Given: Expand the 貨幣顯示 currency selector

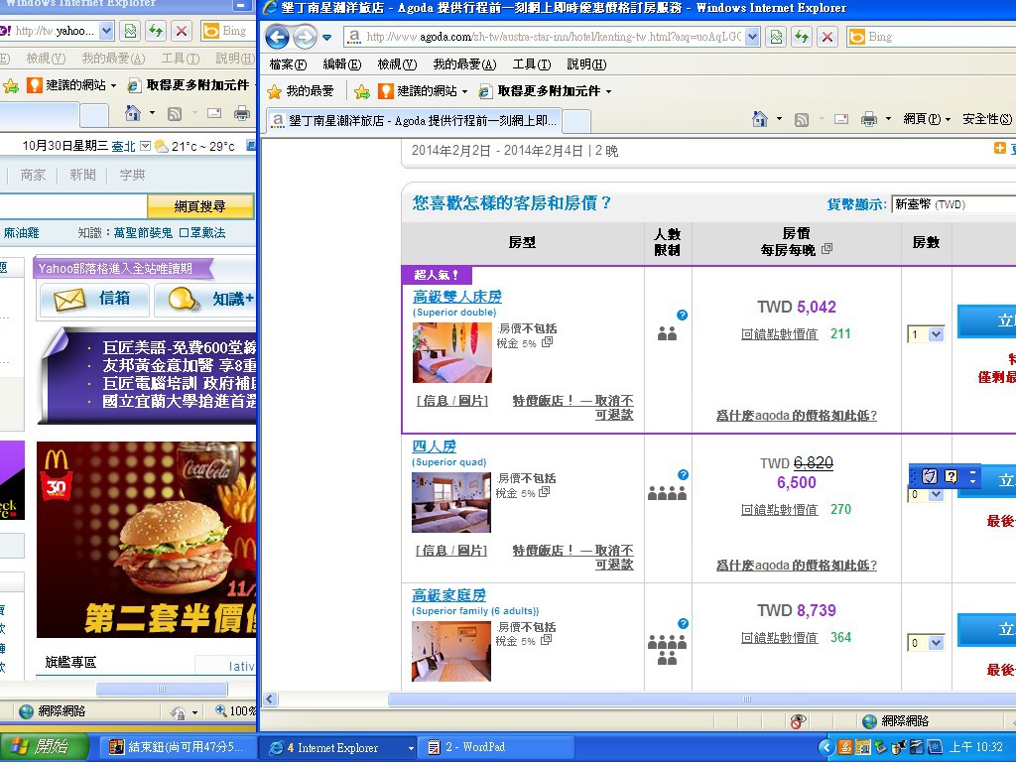Looking at the screenshot, I should (953, 204).
